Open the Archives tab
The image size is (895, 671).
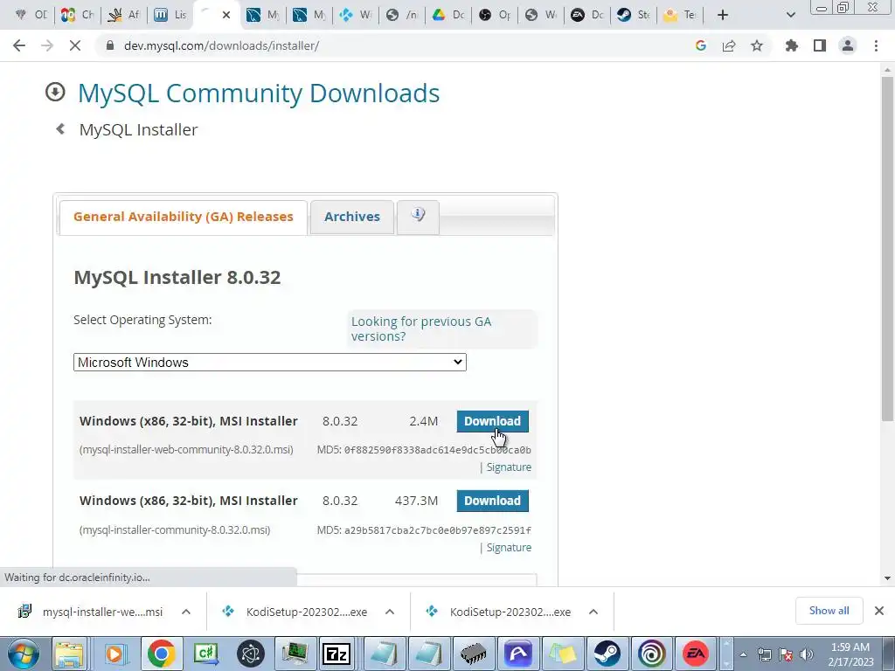point(352,217)
